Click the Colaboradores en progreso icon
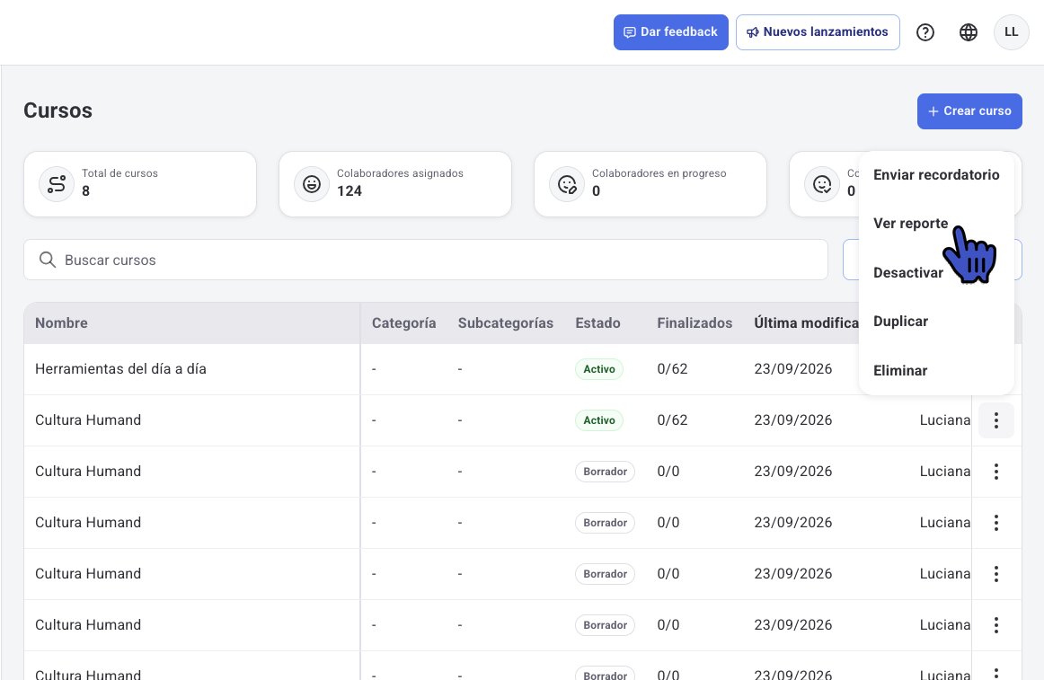 567,184
